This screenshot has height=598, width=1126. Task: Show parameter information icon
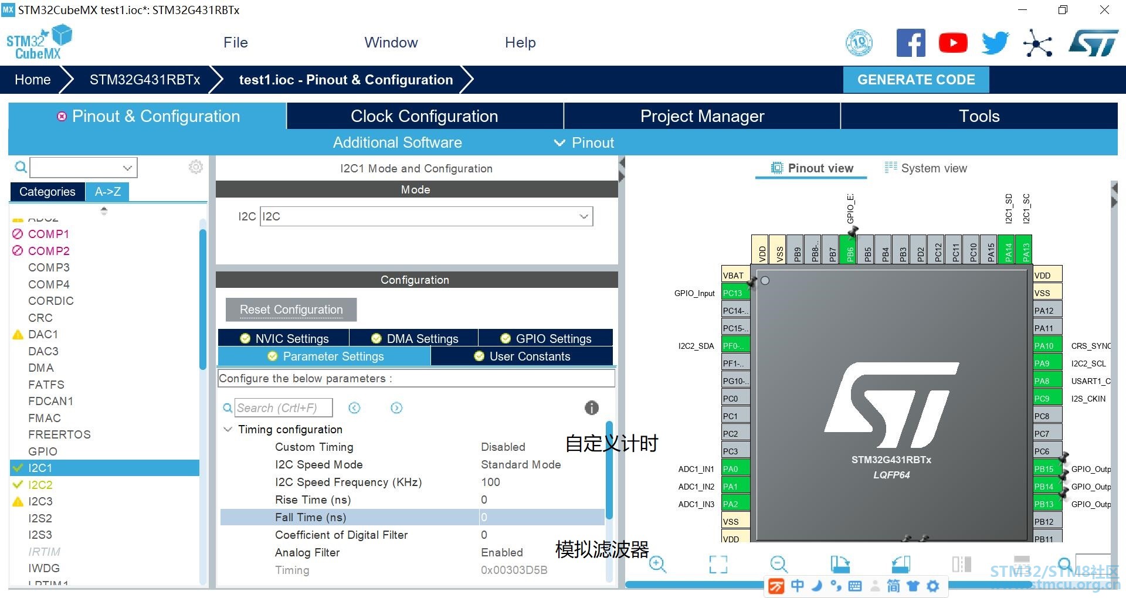592,407
